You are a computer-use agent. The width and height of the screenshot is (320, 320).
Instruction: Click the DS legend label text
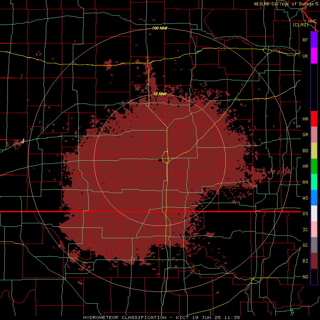(x=305, y=214)
